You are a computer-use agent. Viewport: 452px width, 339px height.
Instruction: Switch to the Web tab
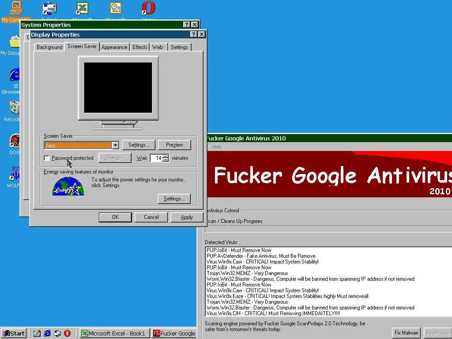point(158,47)
